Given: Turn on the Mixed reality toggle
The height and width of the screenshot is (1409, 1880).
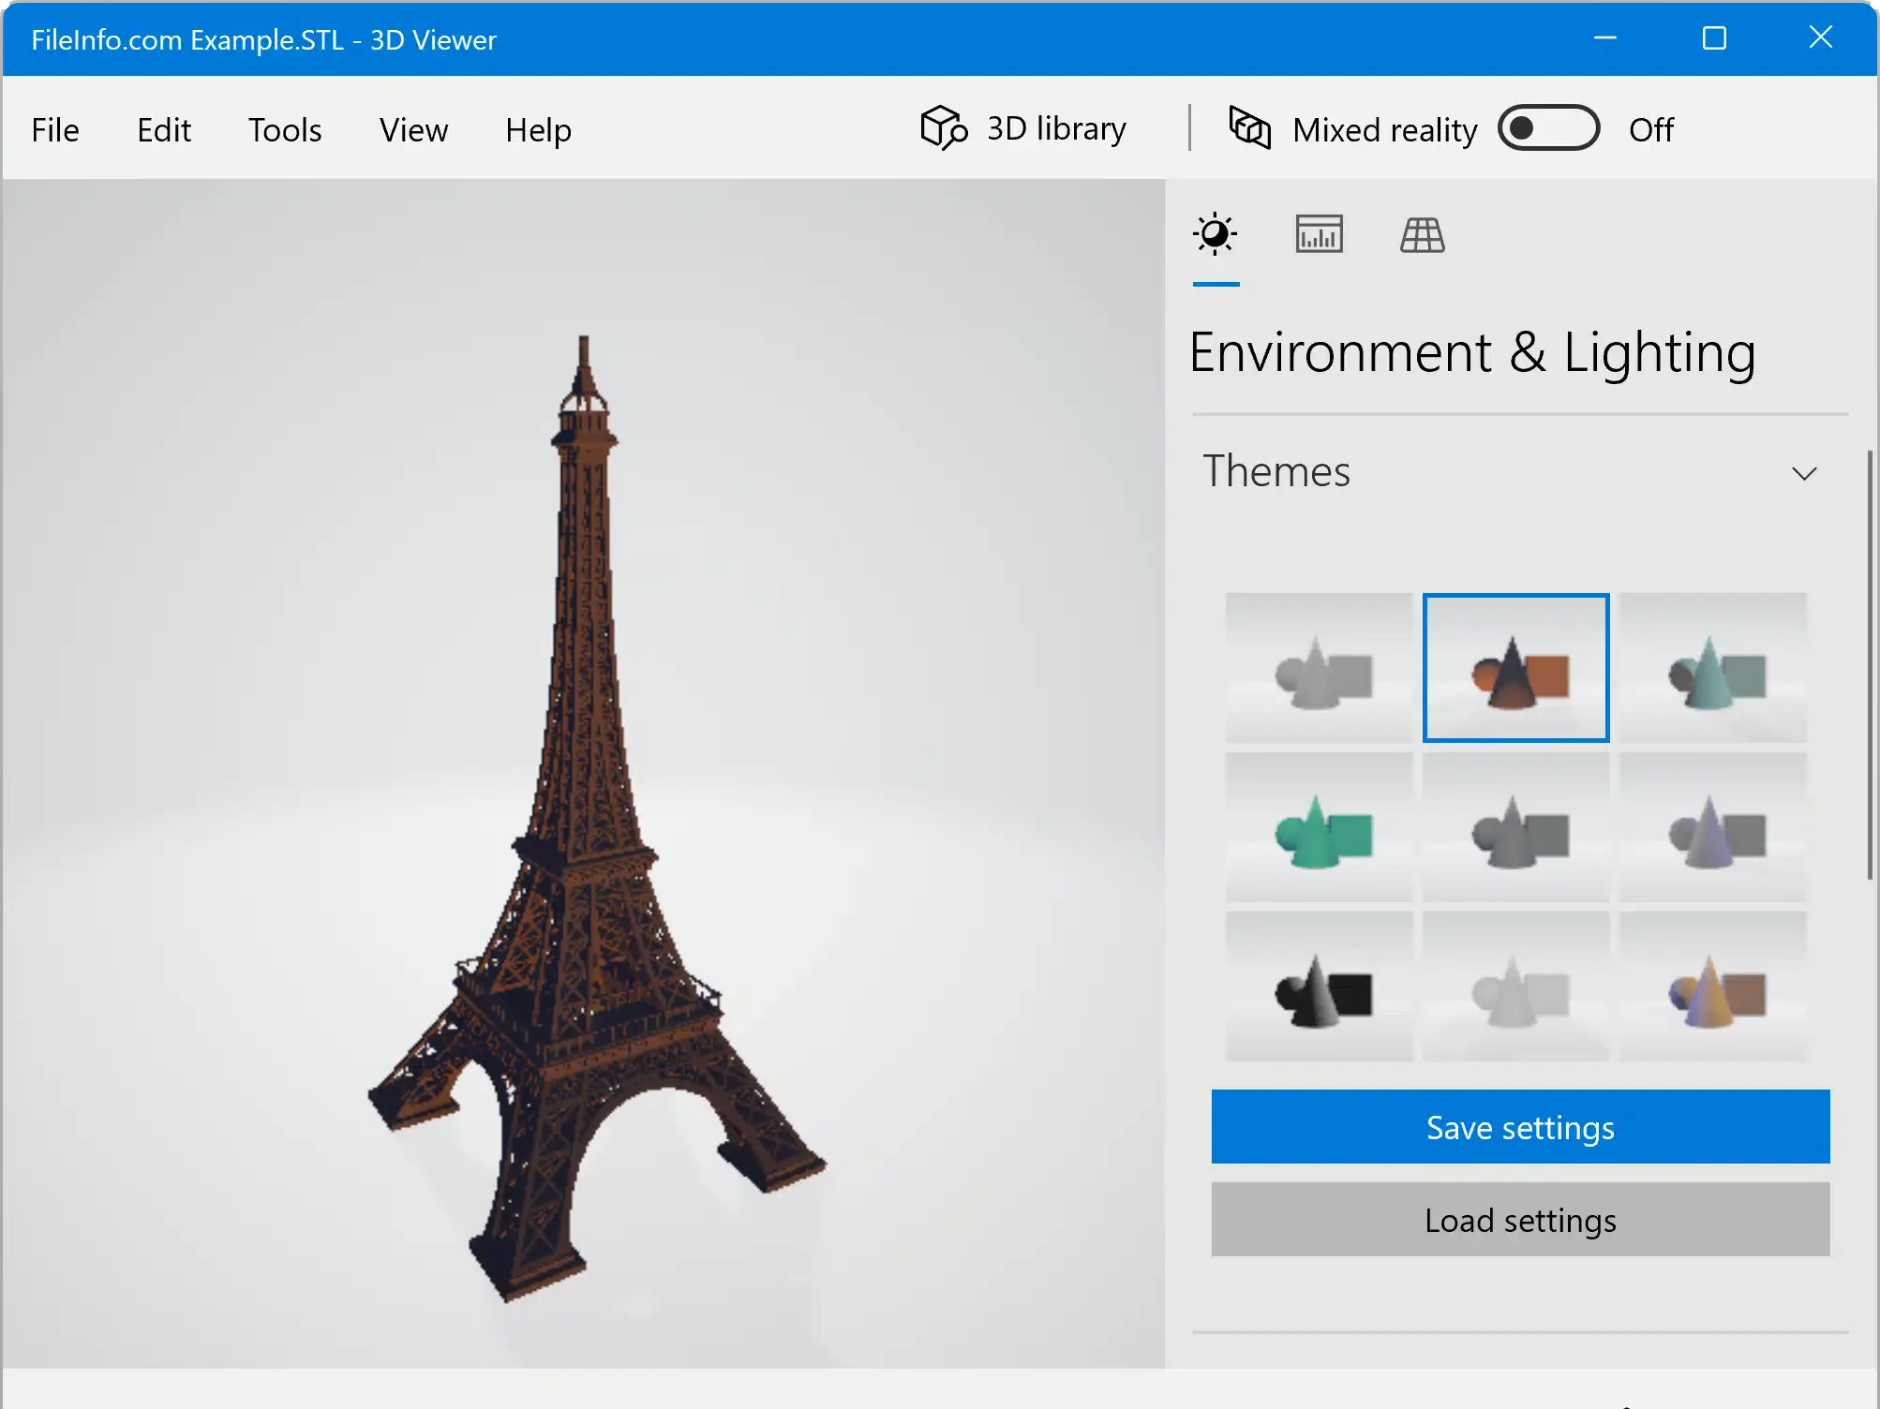Looking at the screenshot, I should pyautogui.click(x=1548, y=128).
